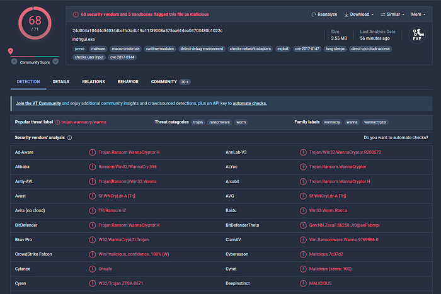This screenshot has height=294, width=441.
Task: Switch to the BEHAVIOR tab
Action: [128, 82]
